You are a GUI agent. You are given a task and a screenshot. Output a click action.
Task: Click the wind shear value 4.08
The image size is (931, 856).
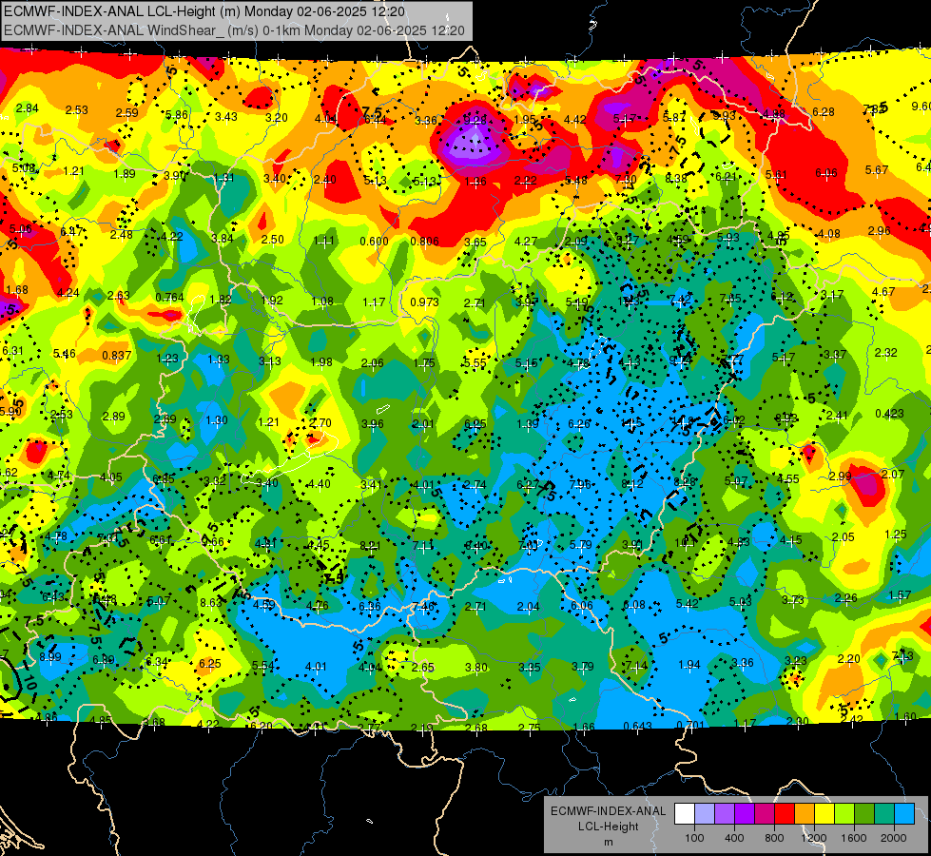[829, 233]
